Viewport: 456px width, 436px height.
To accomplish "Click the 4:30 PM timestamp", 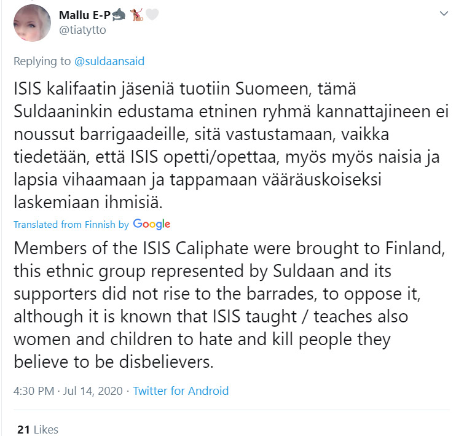I will coord(34,391).
